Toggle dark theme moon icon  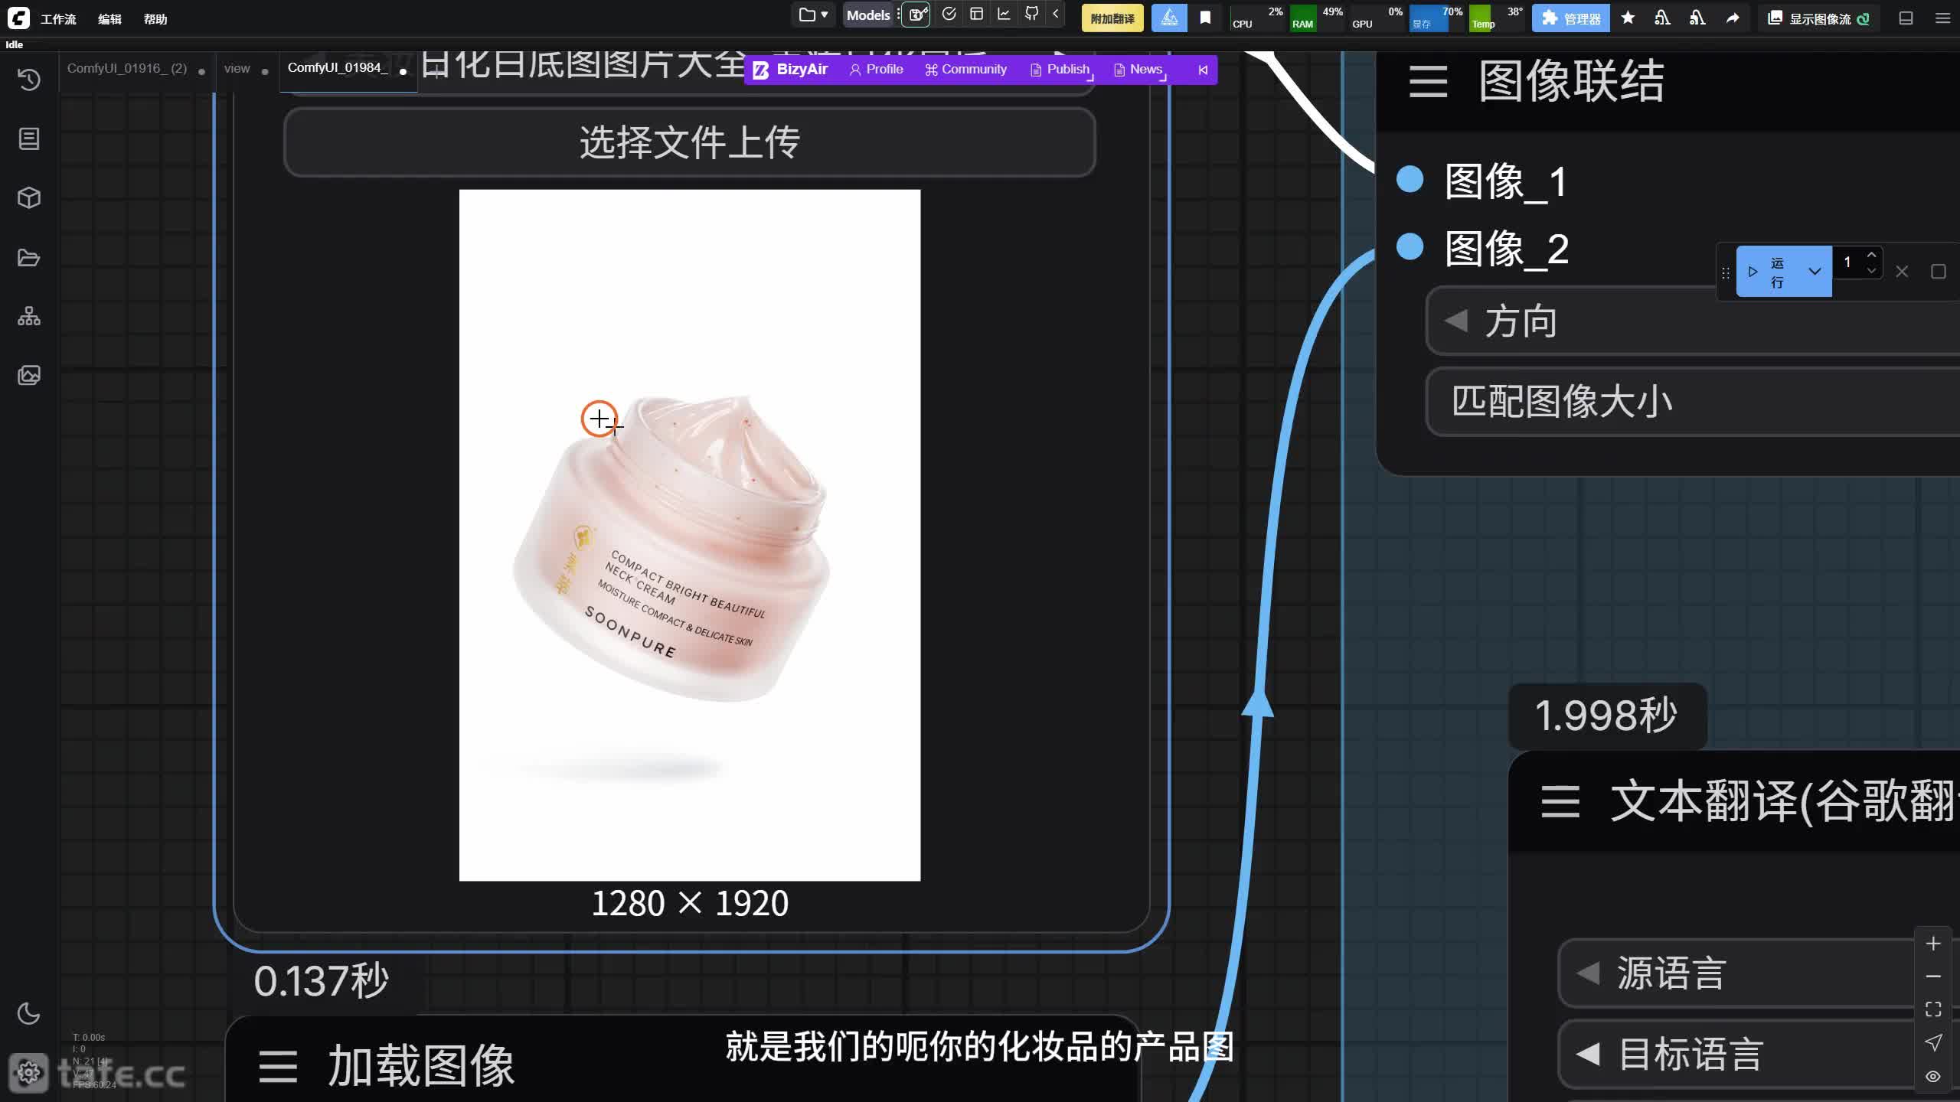click(28, 1013)
